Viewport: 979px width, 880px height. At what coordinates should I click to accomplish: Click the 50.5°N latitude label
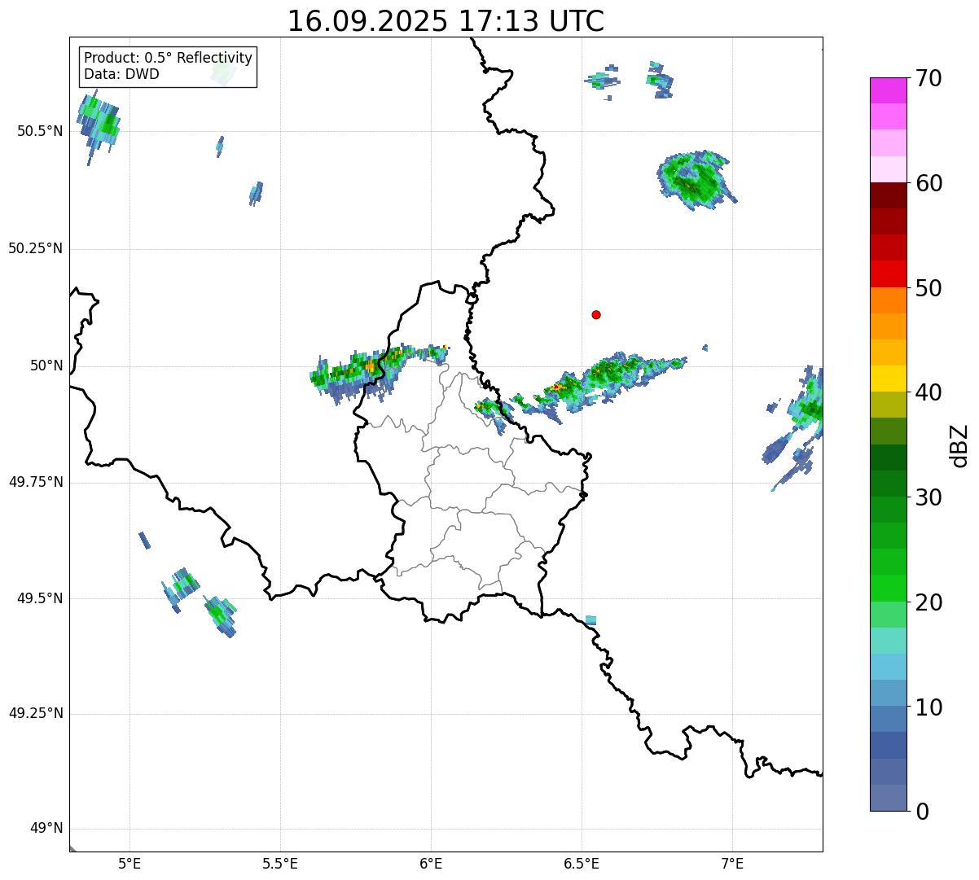tap(39, 131)
